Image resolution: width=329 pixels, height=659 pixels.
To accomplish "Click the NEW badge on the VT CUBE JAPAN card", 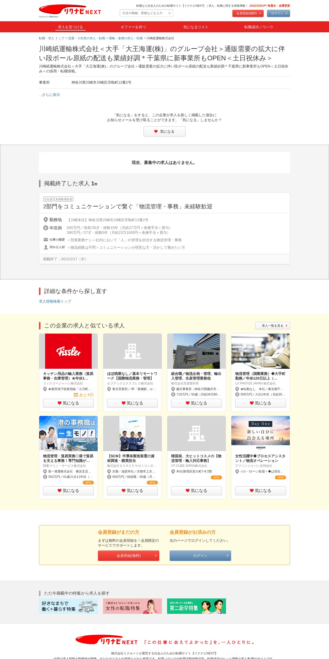I will [x=216, y=478].
